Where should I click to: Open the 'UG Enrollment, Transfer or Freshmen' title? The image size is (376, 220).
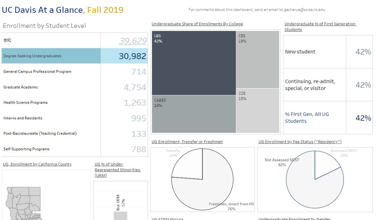[x=187, y=142]
